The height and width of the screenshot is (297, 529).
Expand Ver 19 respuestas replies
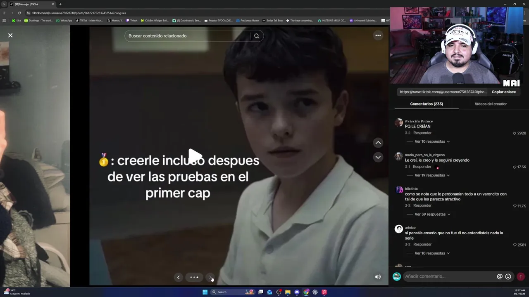tap(432, 175)
